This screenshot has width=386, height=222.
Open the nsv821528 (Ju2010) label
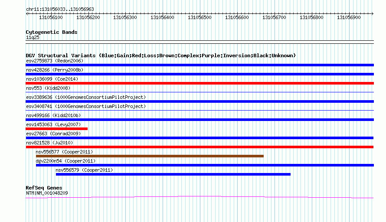[49, 143]
